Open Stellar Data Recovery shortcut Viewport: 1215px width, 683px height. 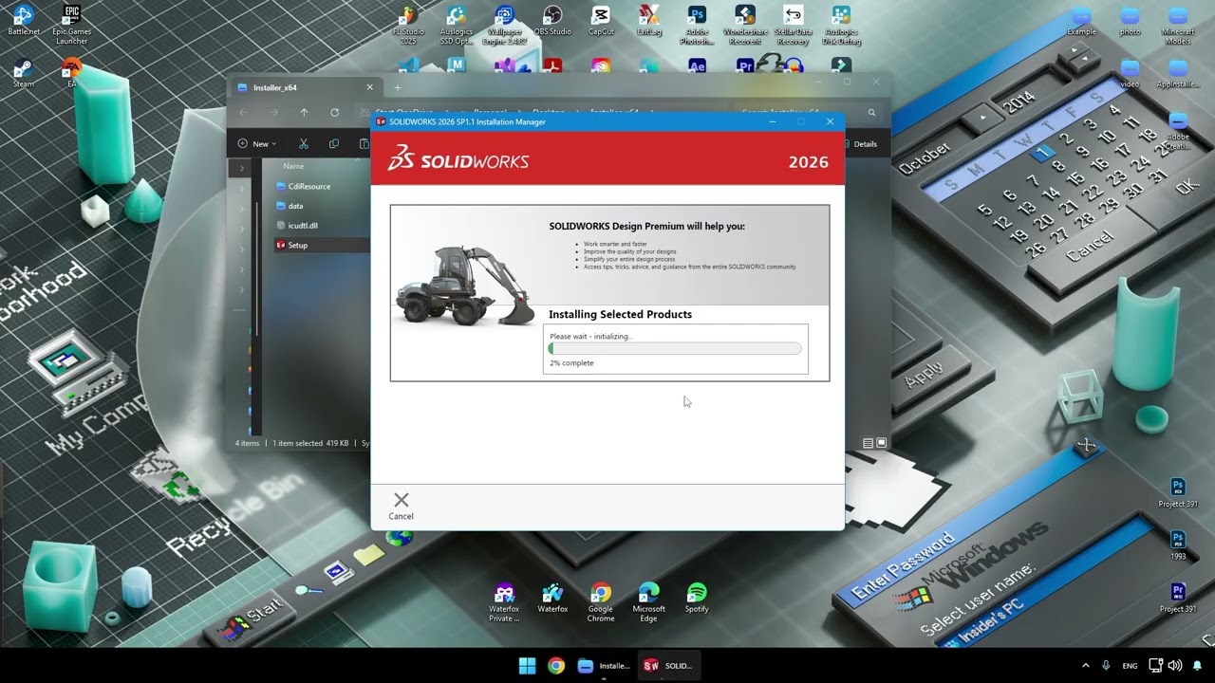click(x=793, y=25)
